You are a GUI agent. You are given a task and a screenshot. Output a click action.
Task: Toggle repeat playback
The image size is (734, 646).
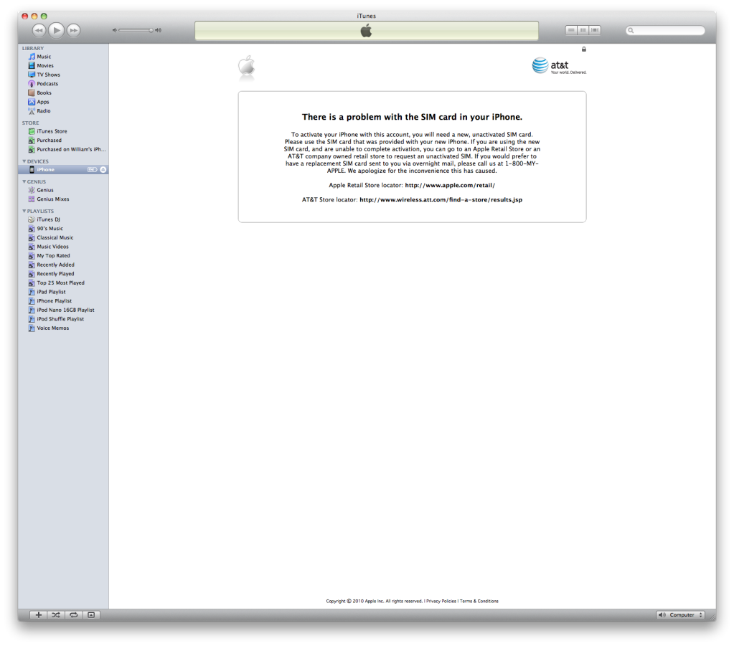tap(73, 615)
